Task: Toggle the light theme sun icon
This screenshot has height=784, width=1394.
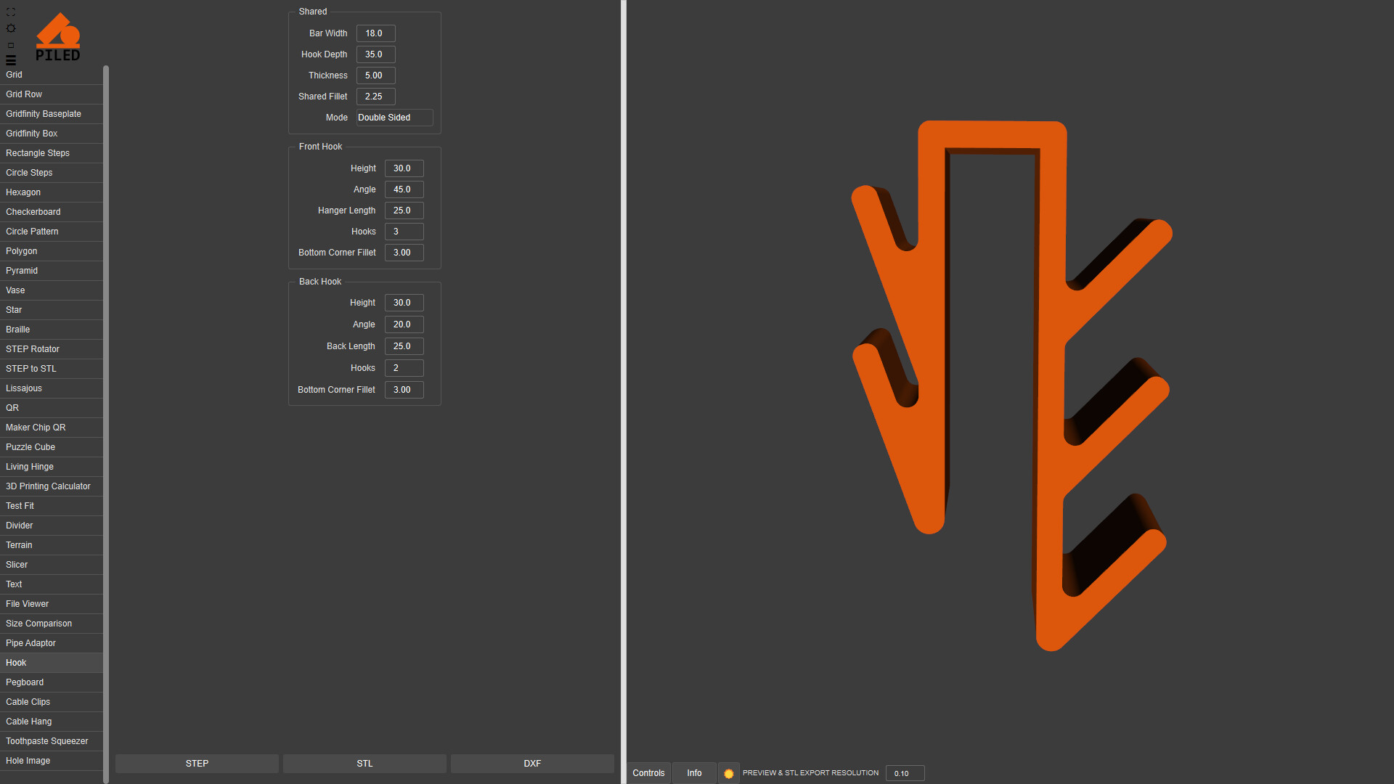Action: point(11,28)
